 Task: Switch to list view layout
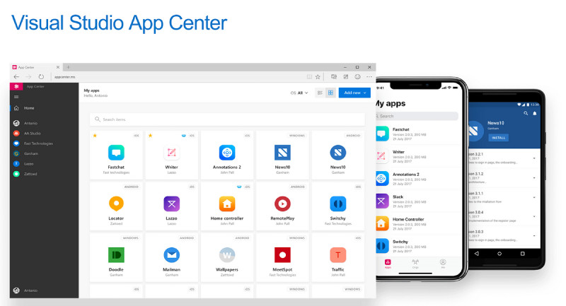320,93
